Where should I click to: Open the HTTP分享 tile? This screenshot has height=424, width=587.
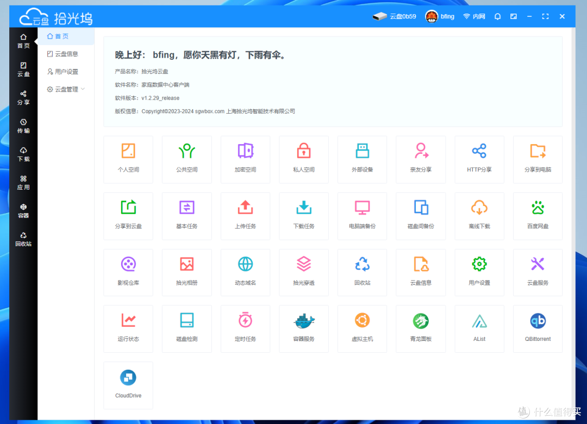click(479, 159)
